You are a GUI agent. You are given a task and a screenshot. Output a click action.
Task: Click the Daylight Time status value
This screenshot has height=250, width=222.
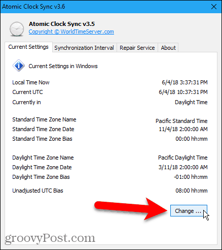191,102
